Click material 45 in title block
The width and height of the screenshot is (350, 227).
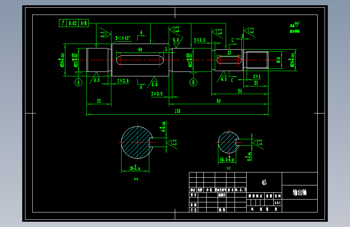(x=264, y=183)
